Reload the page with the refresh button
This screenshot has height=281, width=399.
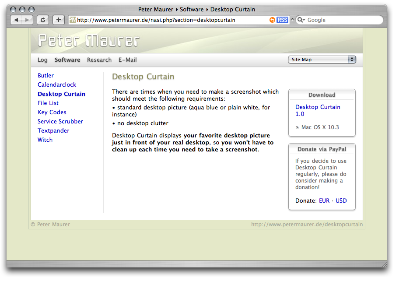(42, 20)
